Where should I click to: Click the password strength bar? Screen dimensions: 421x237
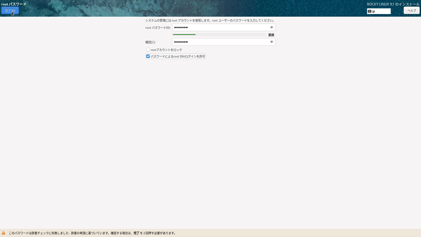(x=219, y=35)
